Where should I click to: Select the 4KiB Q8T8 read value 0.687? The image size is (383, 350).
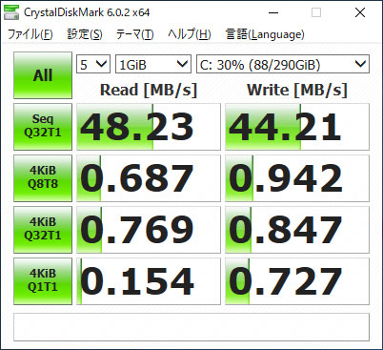(149, 178)
